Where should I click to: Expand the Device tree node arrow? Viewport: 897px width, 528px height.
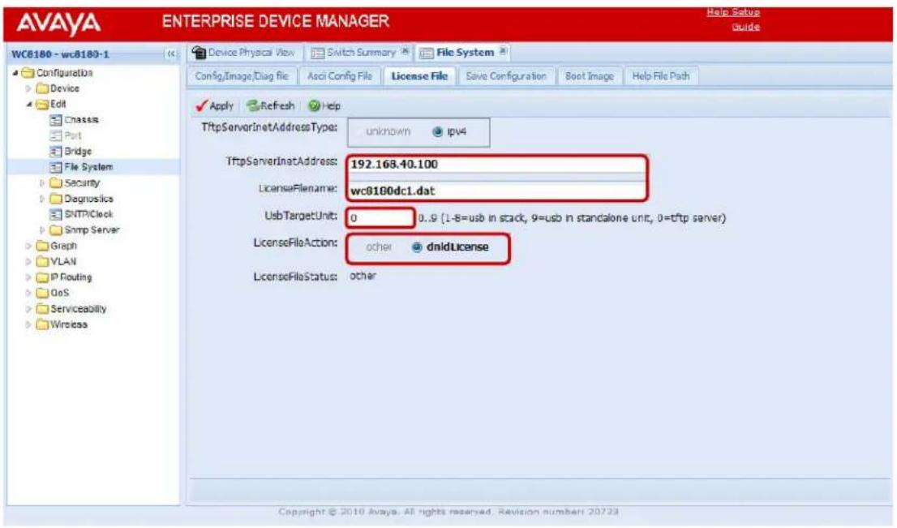(x=28, y=88)
